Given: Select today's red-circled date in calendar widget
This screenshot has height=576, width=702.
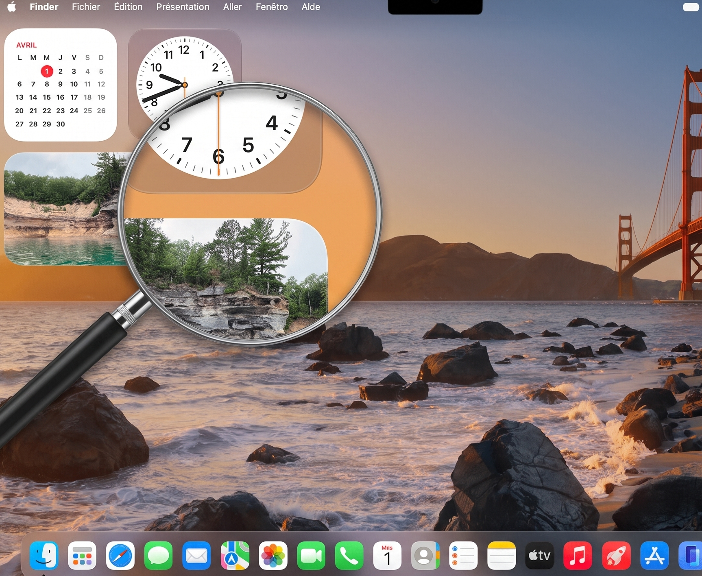Looking at the screenshot, I should click(x=47, y=71).
